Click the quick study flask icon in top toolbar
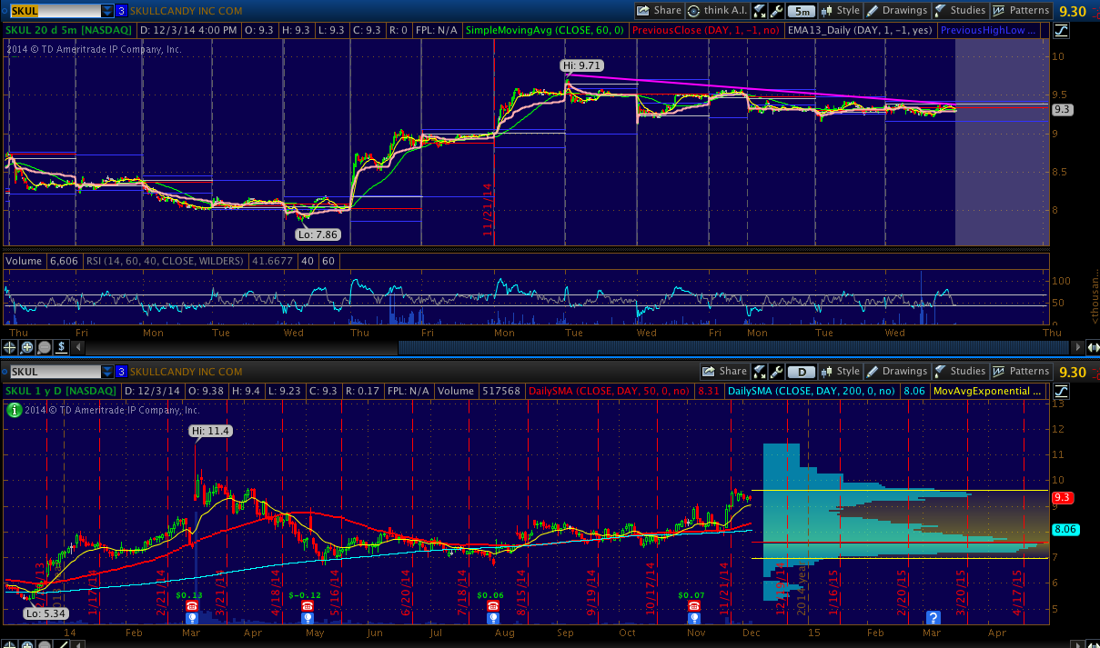The image size is (1100, 648). click(x=760, y=11)
